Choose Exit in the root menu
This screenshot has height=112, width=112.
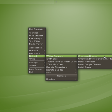tap(37, 72)
